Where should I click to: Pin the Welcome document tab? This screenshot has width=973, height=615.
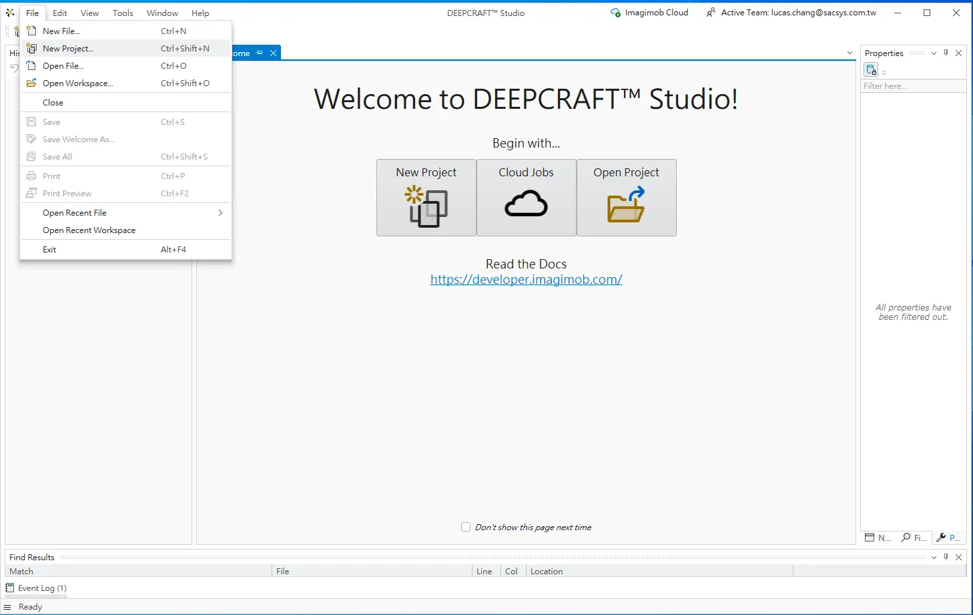click(x=260, y=53)
